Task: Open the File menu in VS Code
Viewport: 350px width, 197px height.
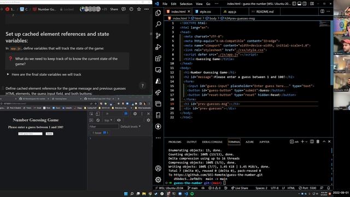Action: tap(165, 4)
